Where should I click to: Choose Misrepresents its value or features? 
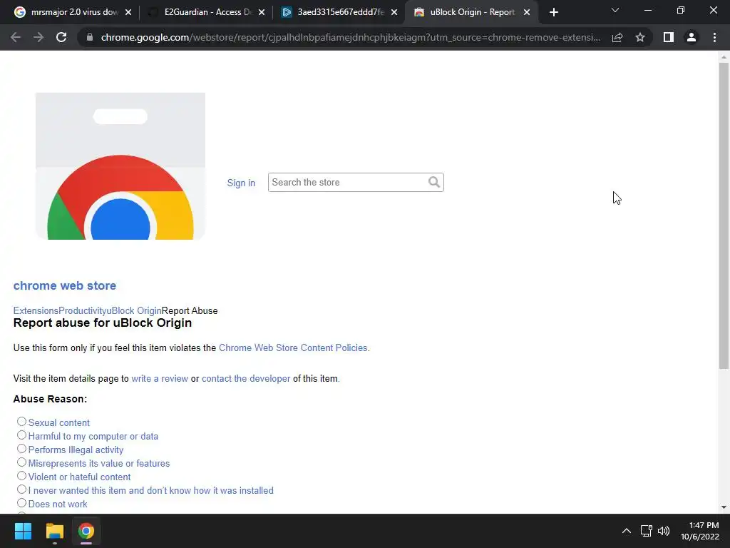pyautogui.click(x=21, y=462)
